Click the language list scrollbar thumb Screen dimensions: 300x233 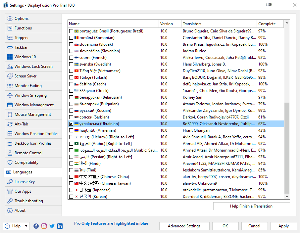point(287,148)
